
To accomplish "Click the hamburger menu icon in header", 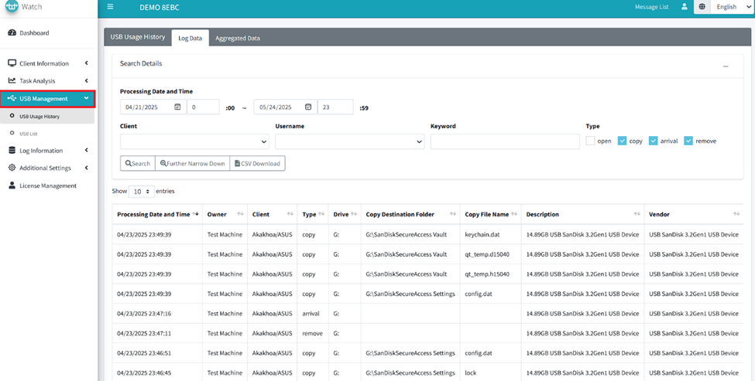I will coord(111,7).
